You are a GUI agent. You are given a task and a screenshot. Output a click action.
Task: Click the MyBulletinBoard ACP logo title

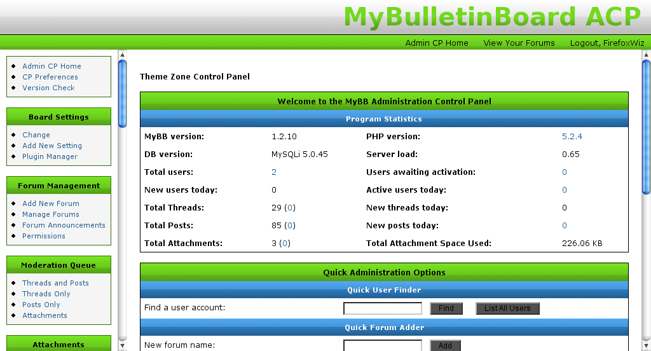click(492, 17)
